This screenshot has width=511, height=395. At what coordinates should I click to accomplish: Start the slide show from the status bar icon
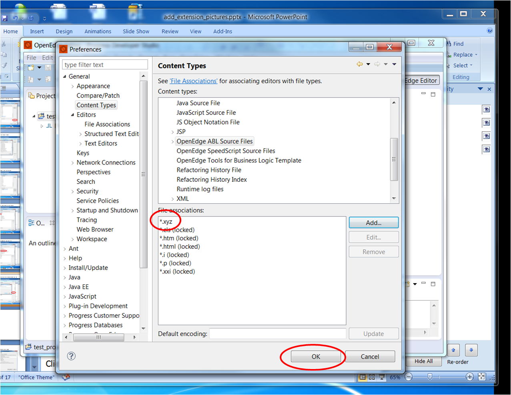tap(382, 377)
